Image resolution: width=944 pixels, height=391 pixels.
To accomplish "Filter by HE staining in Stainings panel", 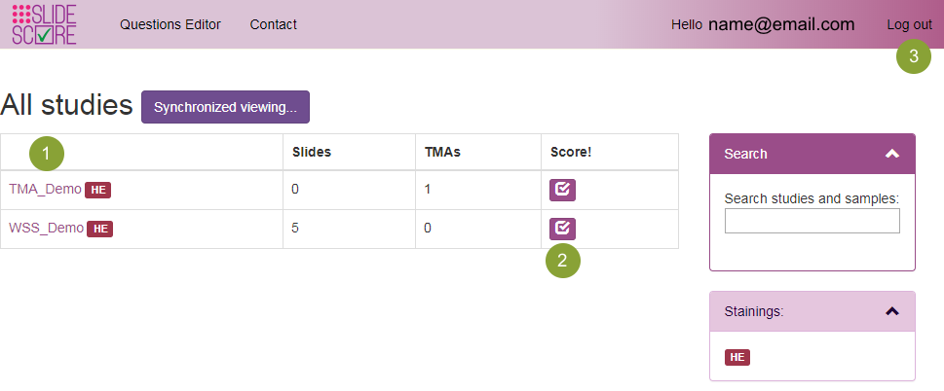I will tap(736, 357).
